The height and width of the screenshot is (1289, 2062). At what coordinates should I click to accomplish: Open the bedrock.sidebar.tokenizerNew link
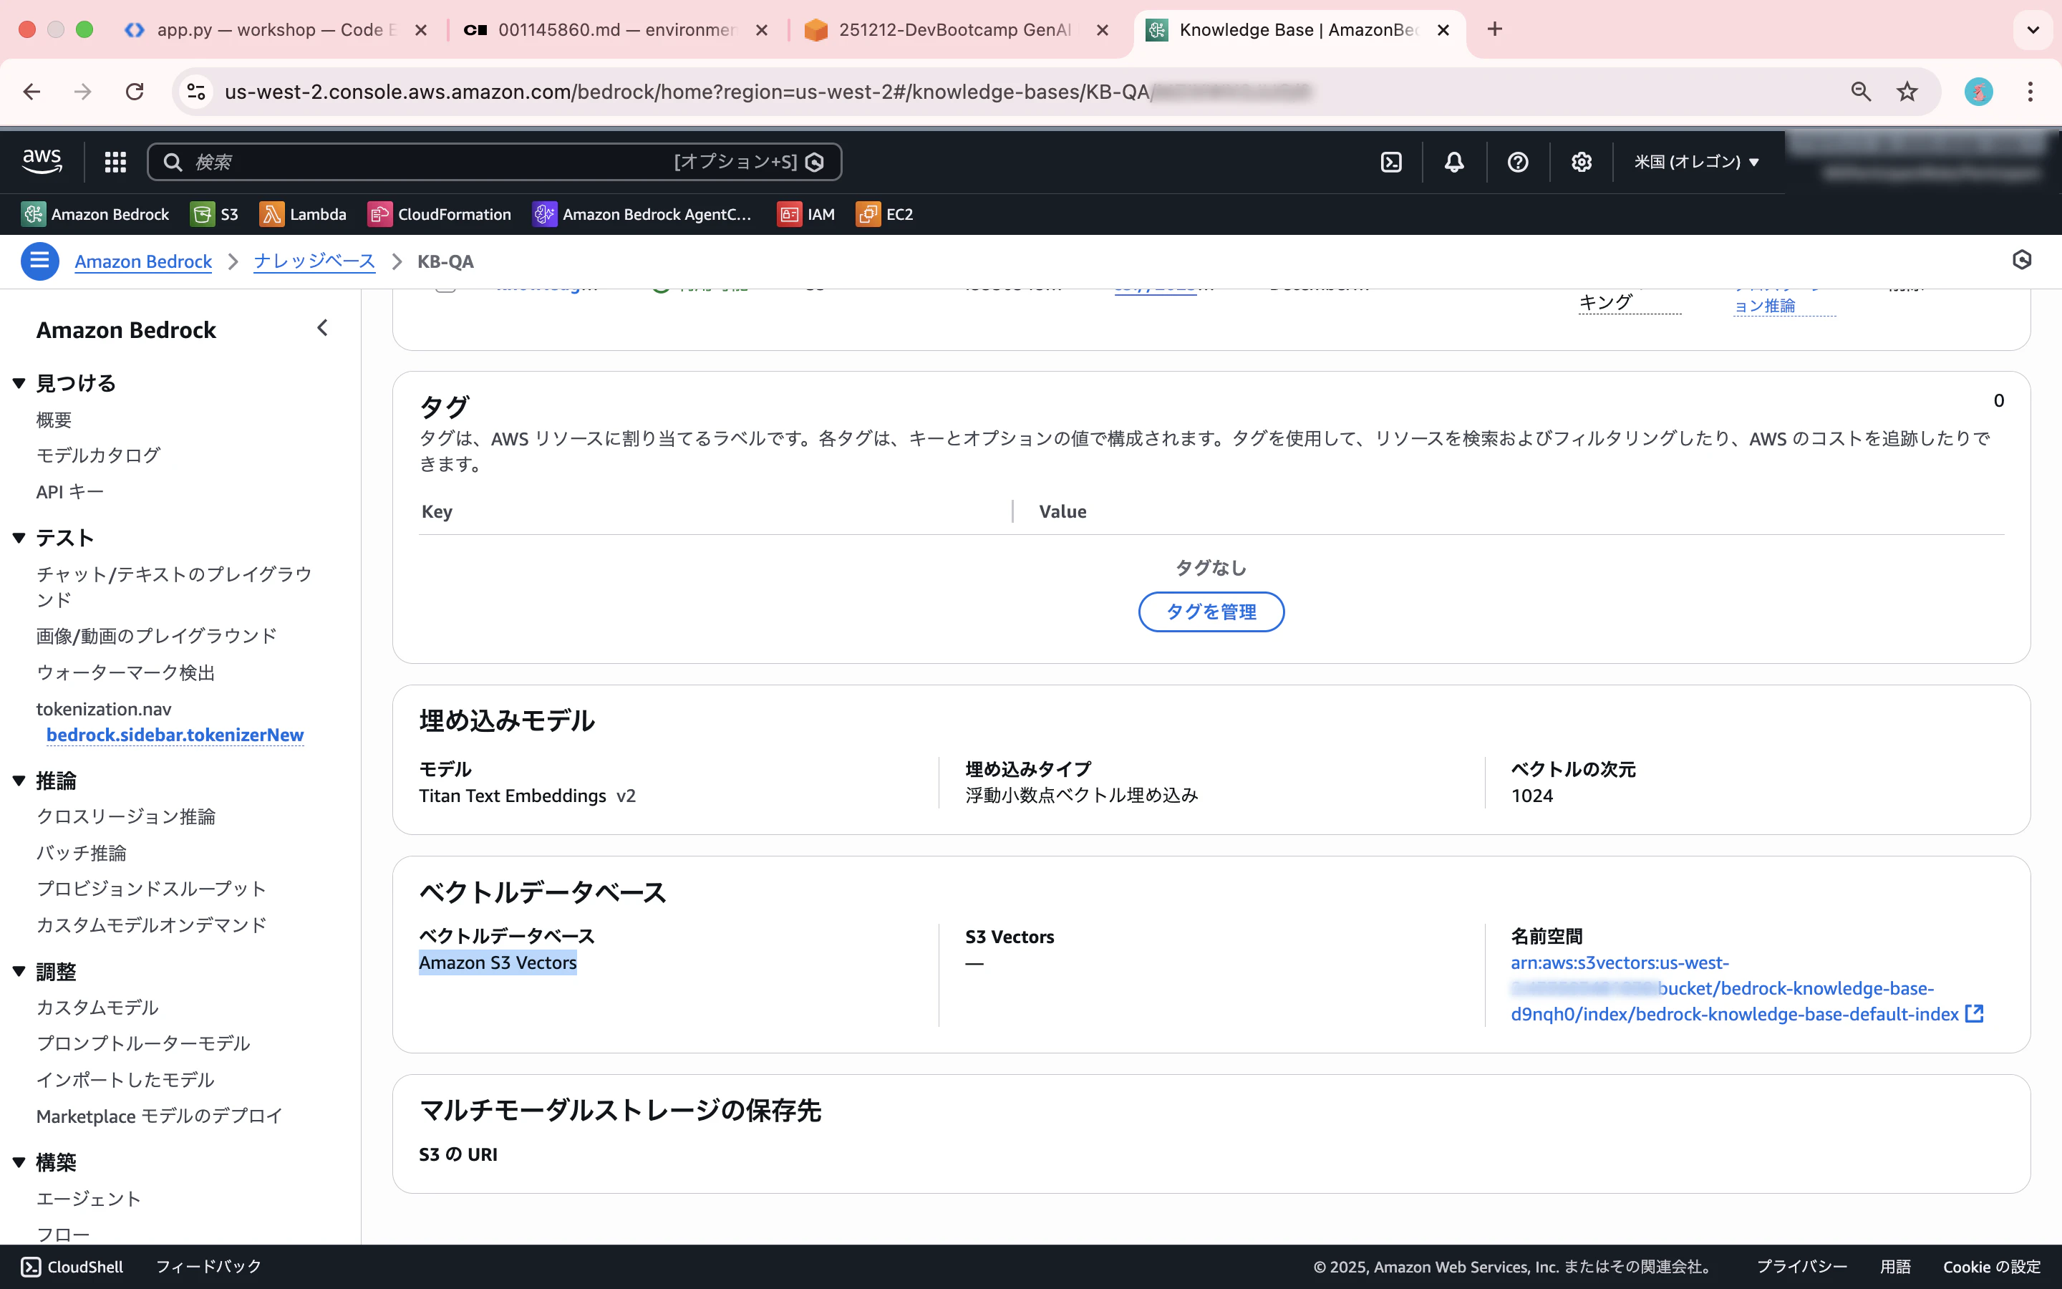point(175,735)
